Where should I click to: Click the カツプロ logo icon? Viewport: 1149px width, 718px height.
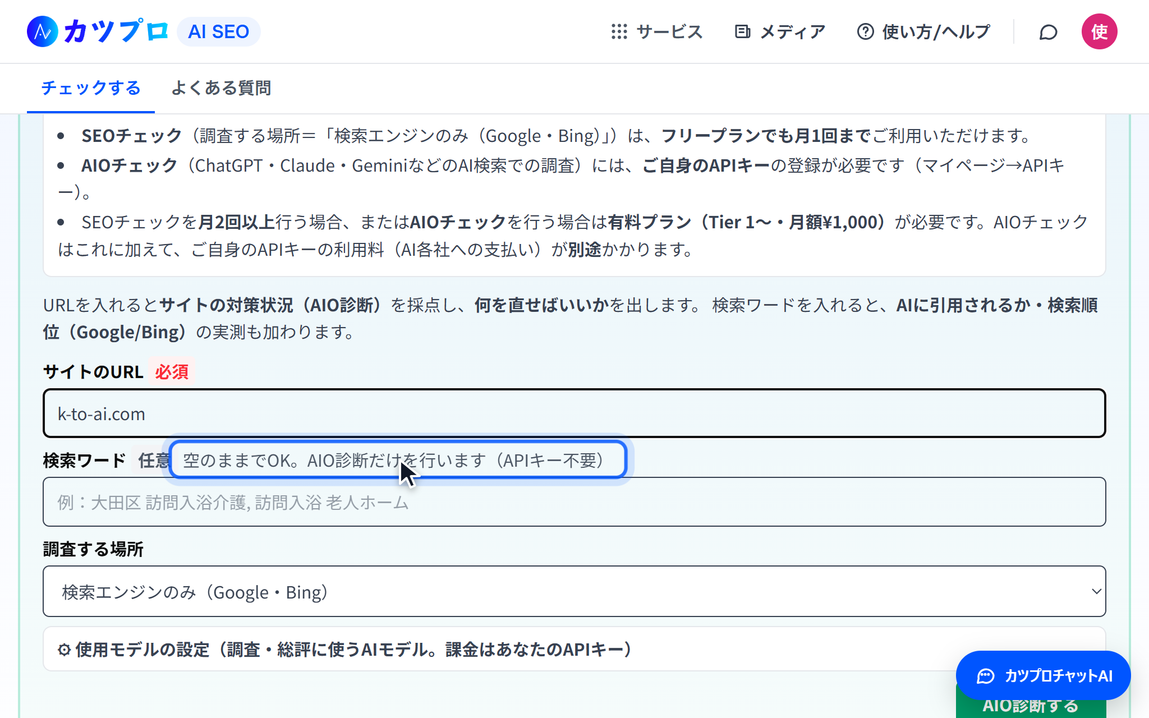pyautogui.click(x=43, y=31)
